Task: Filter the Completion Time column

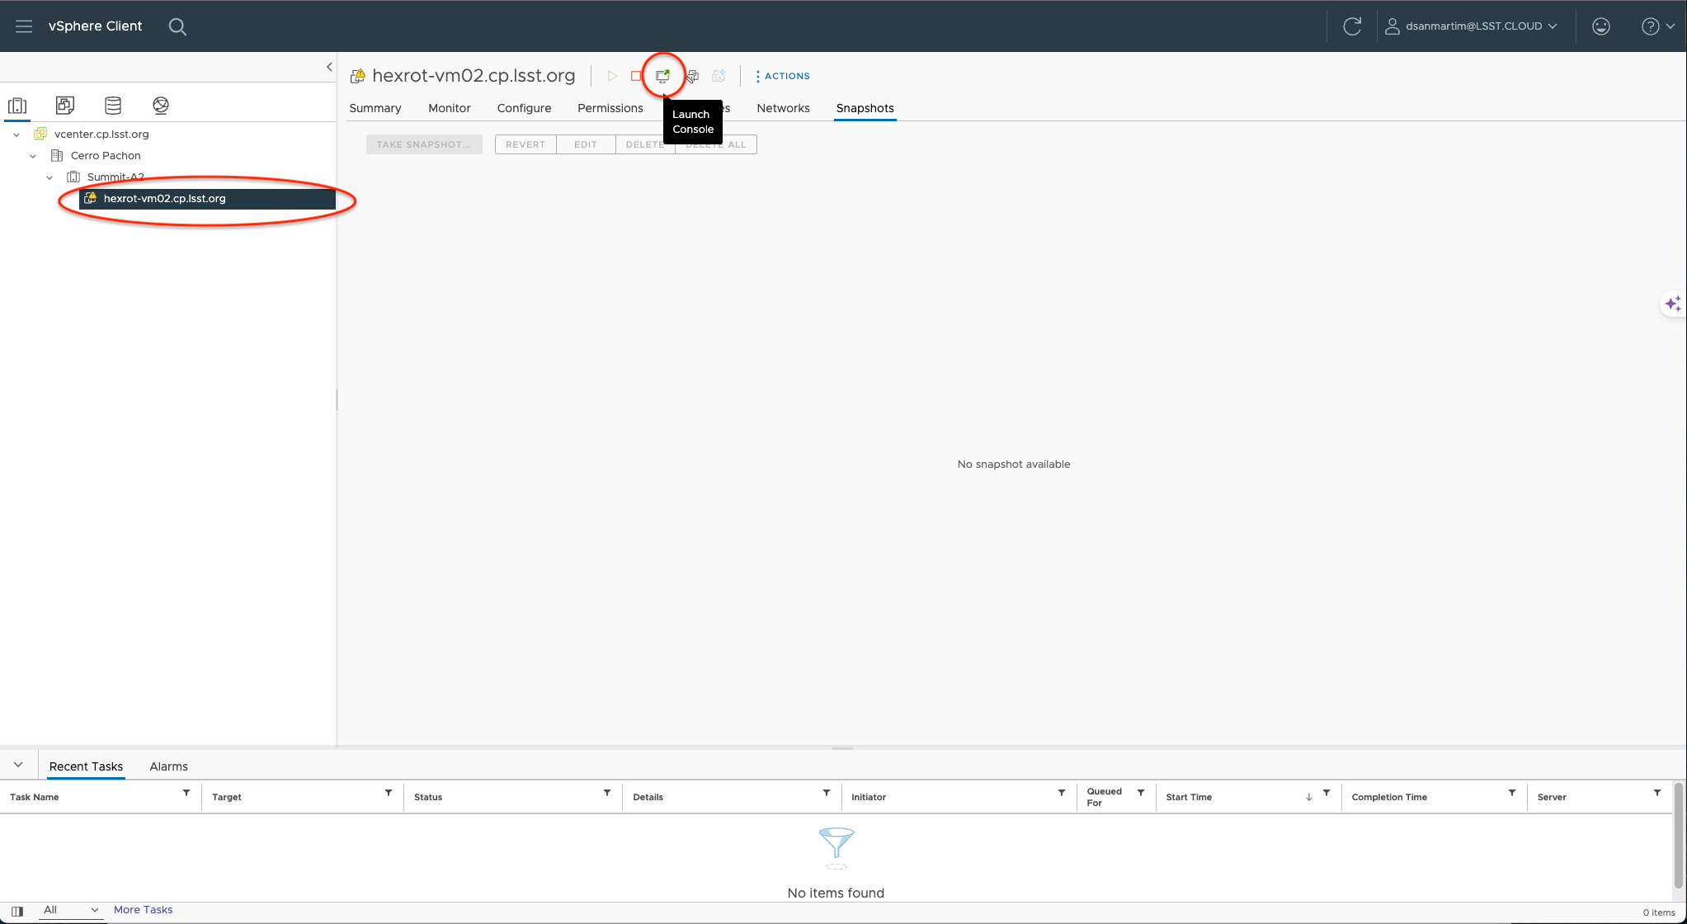Action: 1512,793
